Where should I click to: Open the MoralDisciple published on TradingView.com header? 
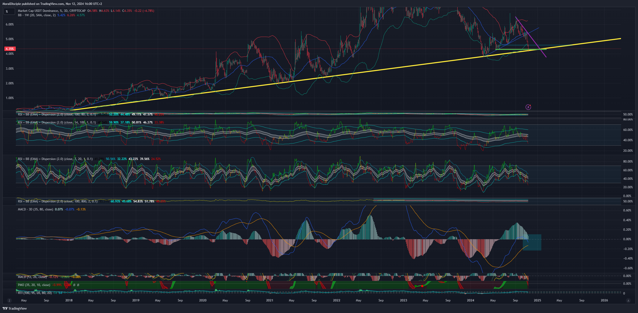[52, 4]
